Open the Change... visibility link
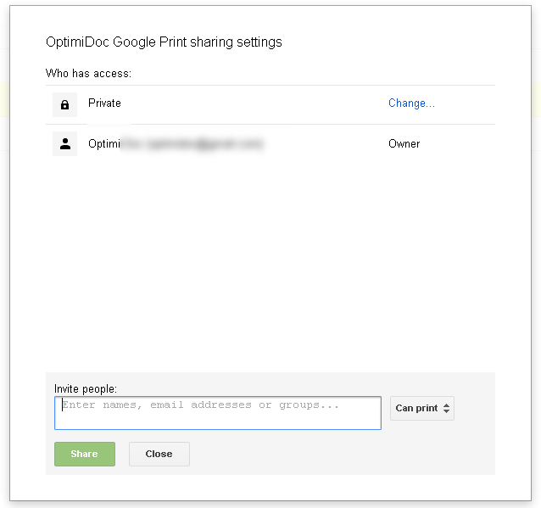The image size is (541, 508). [x=411, y=103]
